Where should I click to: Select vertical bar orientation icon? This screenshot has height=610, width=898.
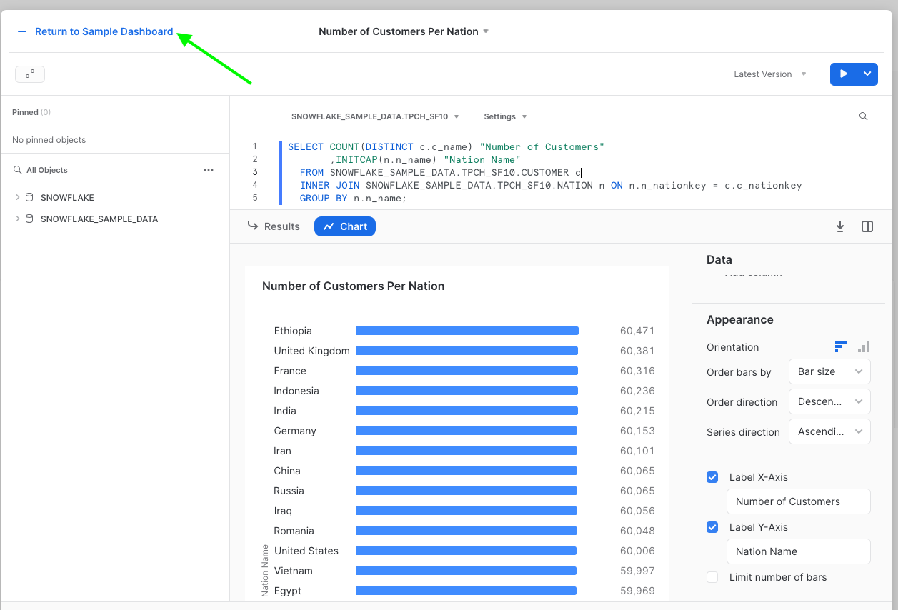864,346
